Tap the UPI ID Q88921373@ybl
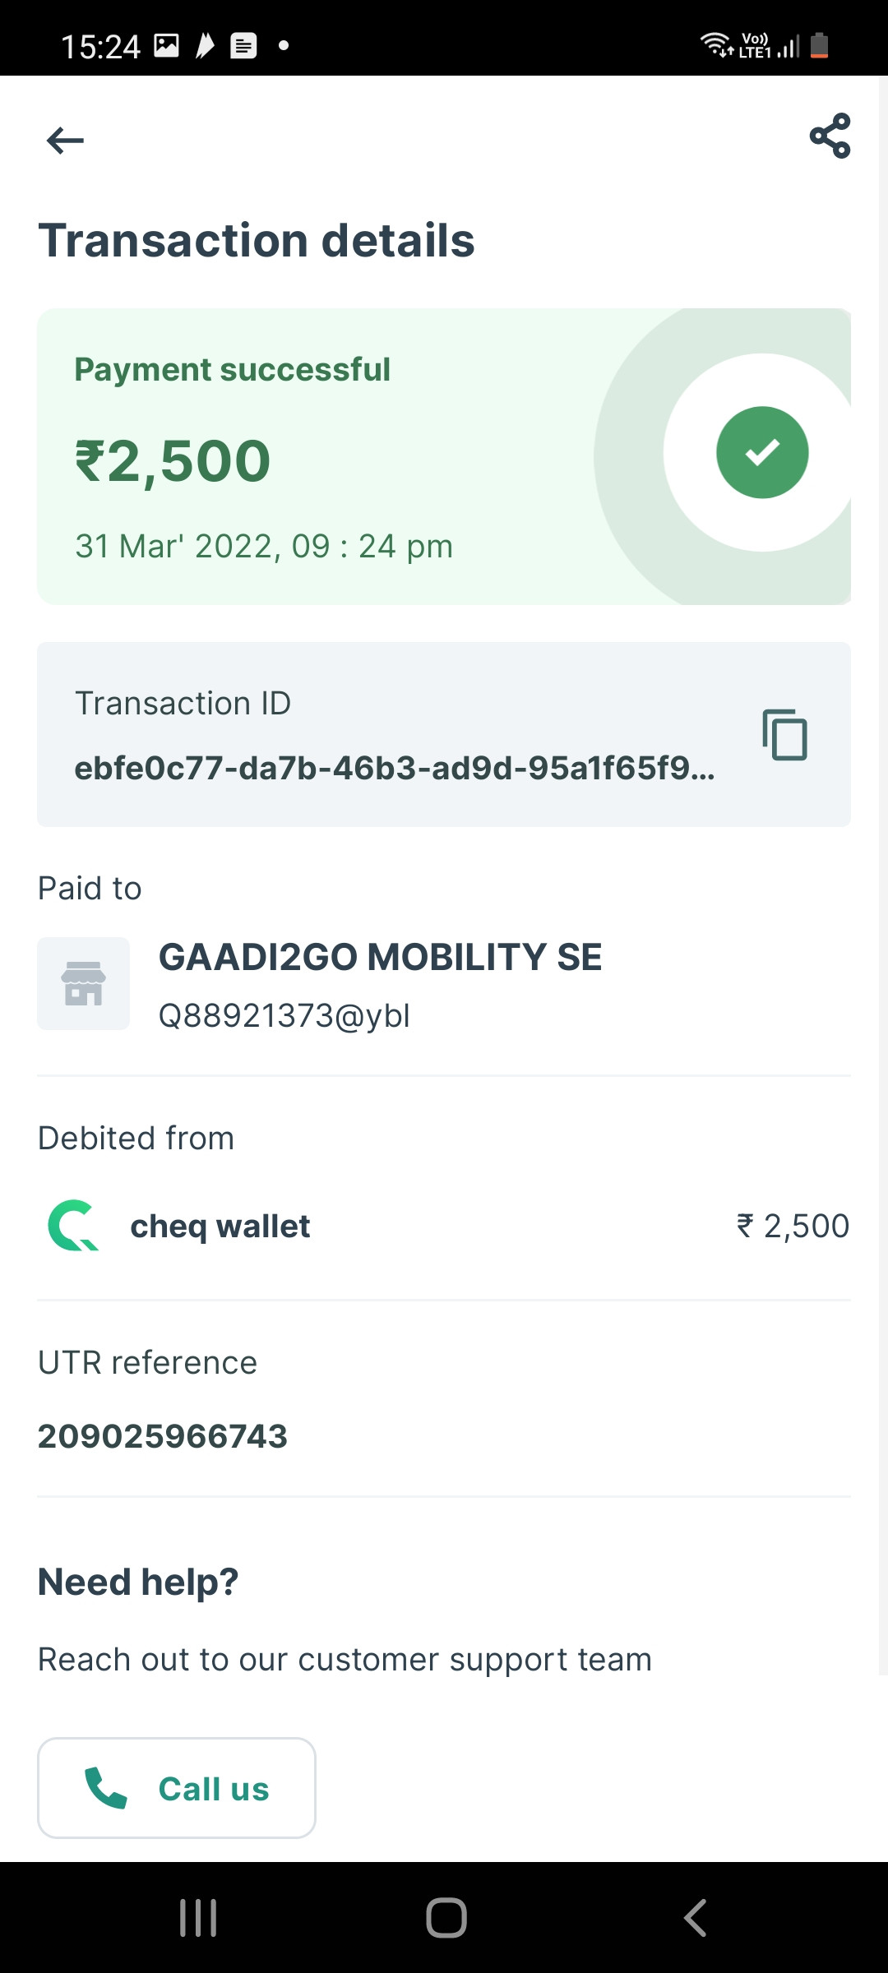Image resolution: width=888 pixels, height=1973 pixels. click(x=284, y=1016)
